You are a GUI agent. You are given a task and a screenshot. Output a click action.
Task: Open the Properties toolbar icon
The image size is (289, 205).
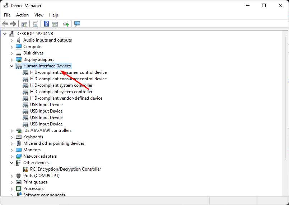(x=35, y=24)
